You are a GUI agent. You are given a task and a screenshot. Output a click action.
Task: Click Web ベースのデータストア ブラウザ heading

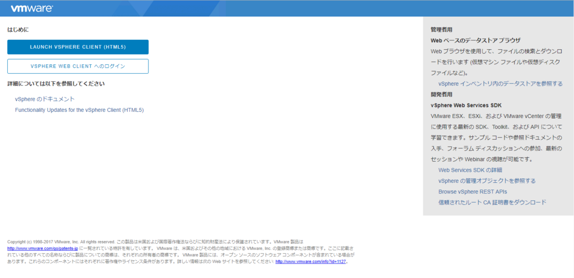click(x=475, y=40)
